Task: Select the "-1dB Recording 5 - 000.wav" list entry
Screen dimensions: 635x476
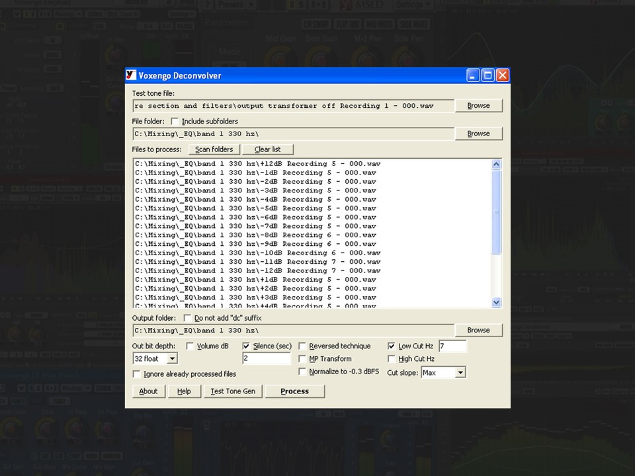Action: pos(255,173)
